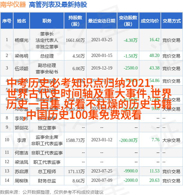Click the 数据来源 footer note
Image resolution: width=183 pixels, height=195 pixels.
click(51, 192)
